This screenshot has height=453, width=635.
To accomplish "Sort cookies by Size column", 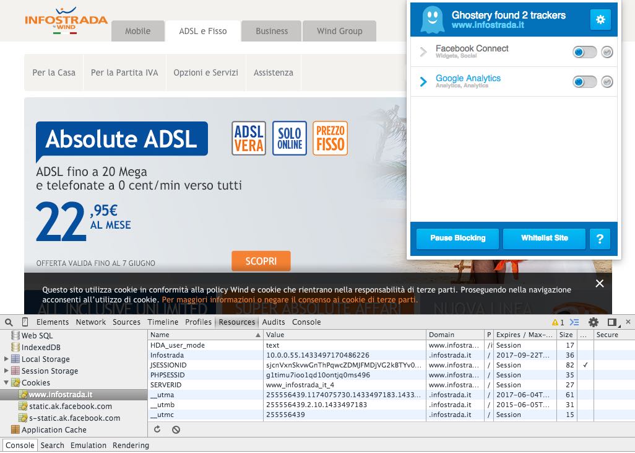I will [566, 335].
